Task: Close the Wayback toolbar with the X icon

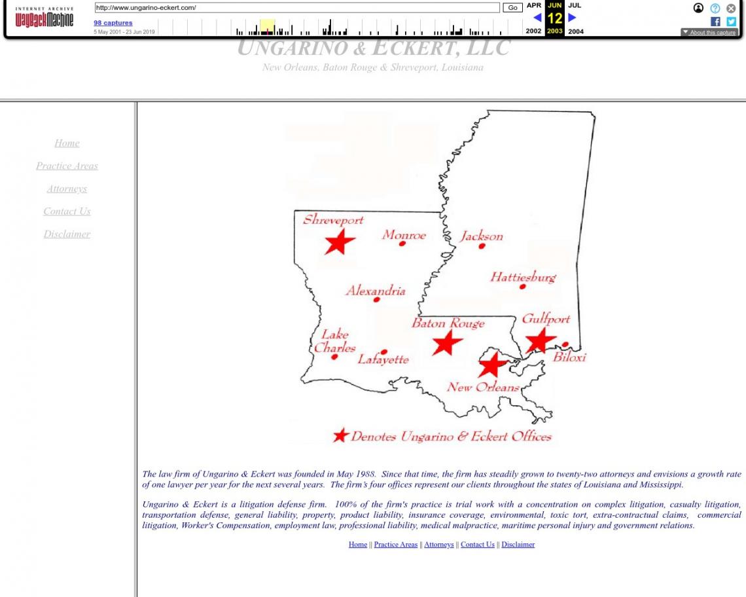Action: point(731,8)
